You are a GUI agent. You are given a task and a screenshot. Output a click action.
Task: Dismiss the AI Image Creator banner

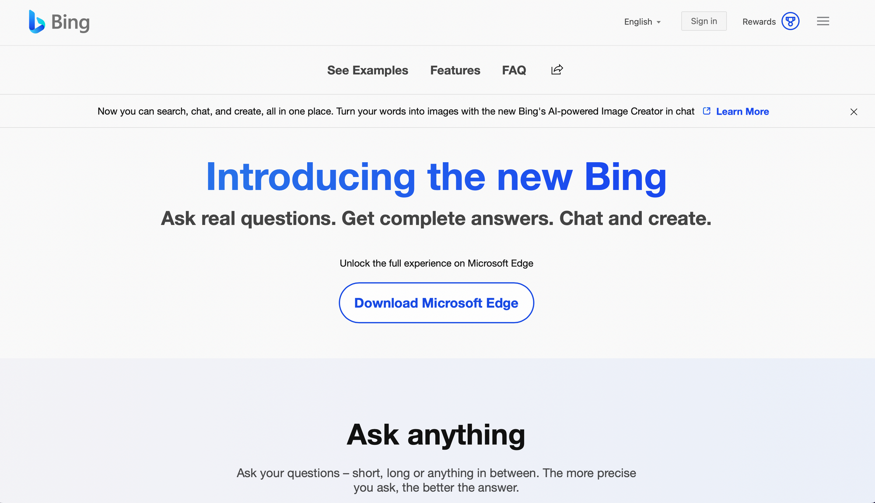coord(854,111)
